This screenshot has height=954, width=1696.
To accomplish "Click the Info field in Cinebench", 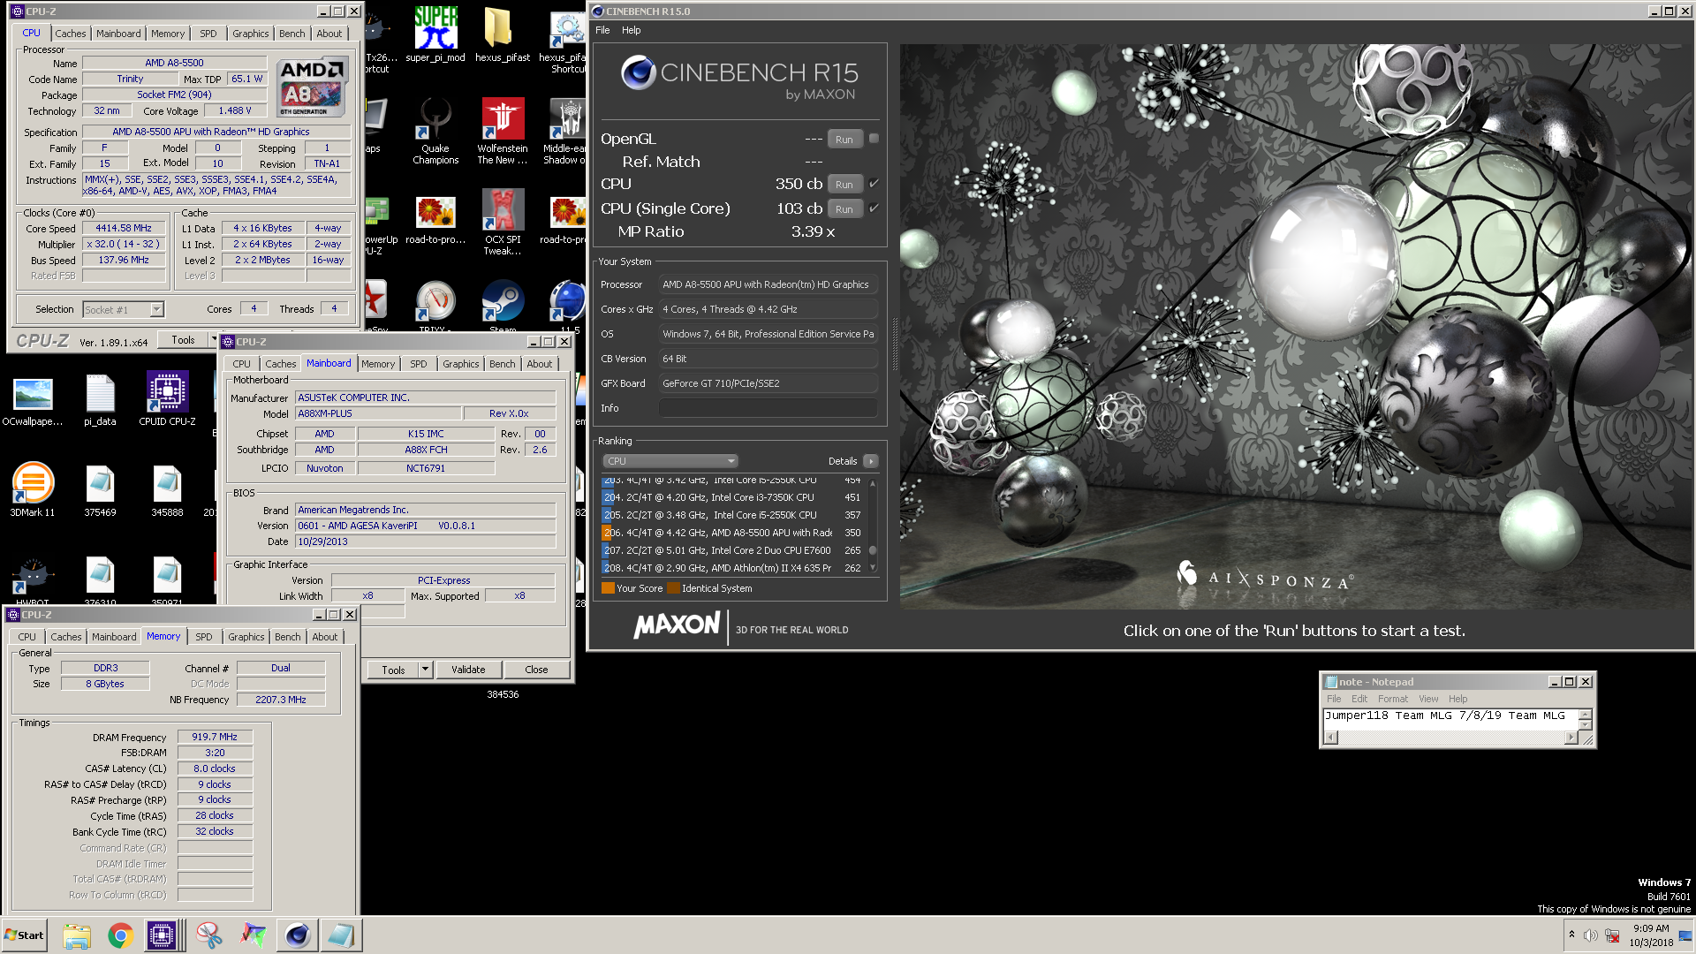I will point(768,408).
